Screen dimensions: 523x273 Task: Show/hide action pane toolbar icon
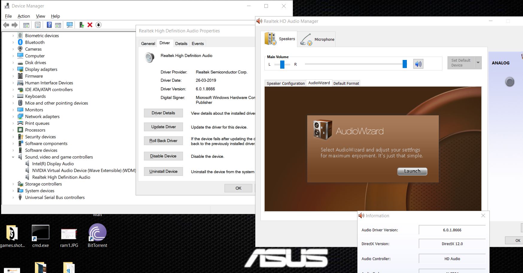58,25
